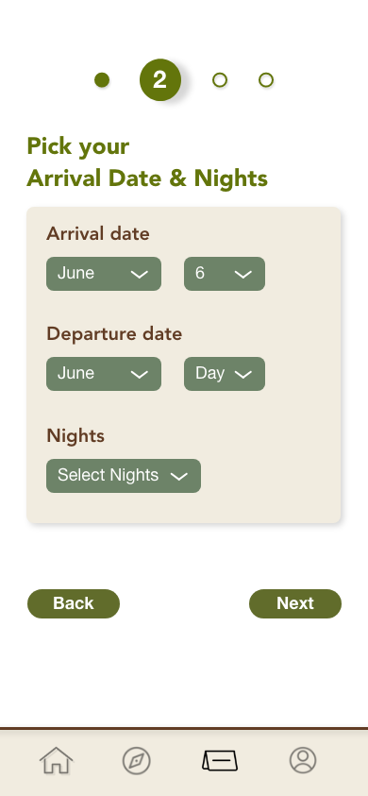This screenshot has width=368, height=796.
Task: Open the Select Nights dropdown
Action: 124,476
